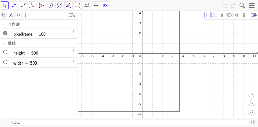Select the Ellipse tool

59,6
